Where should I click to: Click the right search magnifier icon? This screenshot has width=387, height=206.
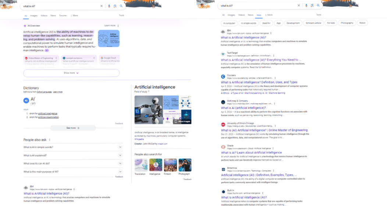tap(318, 6)
